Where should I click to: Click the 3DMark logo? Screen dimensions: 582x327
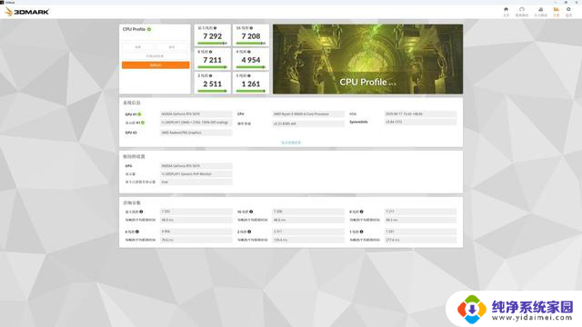(x=26, y=12)
